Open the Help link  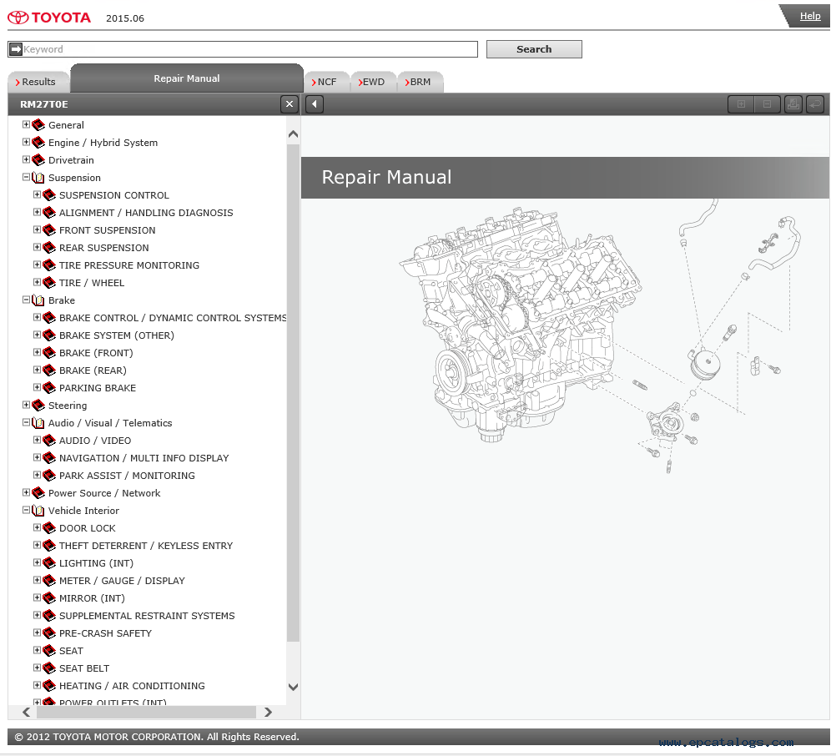(x=809, y=16)
